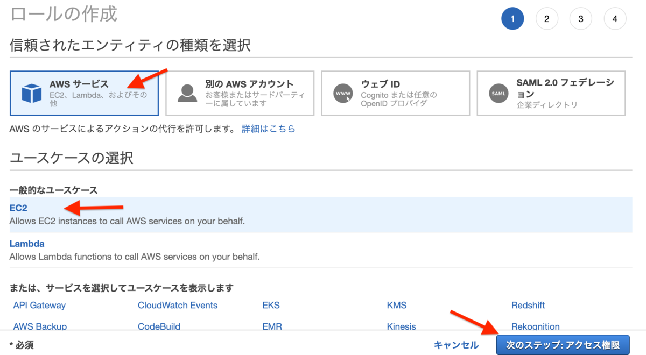Open the KMS service link
Viewport: 646px width, 355px height.
pyautogui.click(x=397, y=306)
